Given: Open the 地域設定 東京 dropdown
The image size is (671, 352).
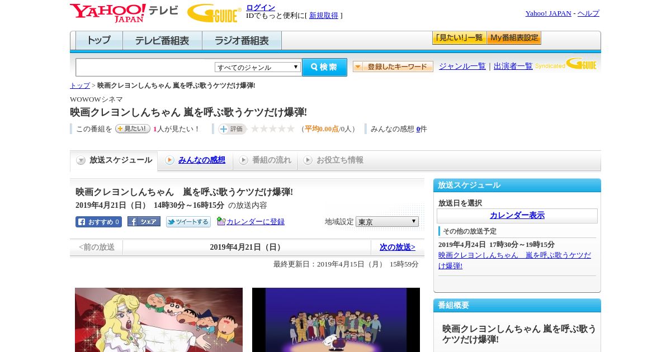Looking at the screenshot, I should point(387,222).
